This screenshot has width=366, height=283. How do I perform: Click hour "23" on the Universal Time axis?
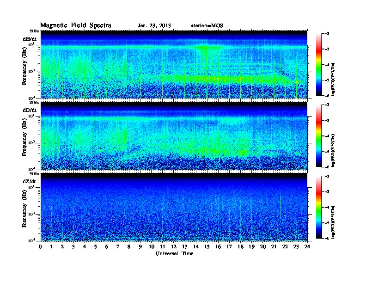pos(296,246)
